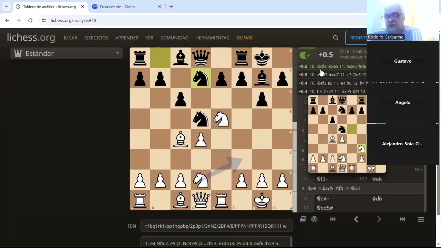Open the browser tab search dropdown
Viewport: 441px width, 248px height.
[x=6, y=7]
